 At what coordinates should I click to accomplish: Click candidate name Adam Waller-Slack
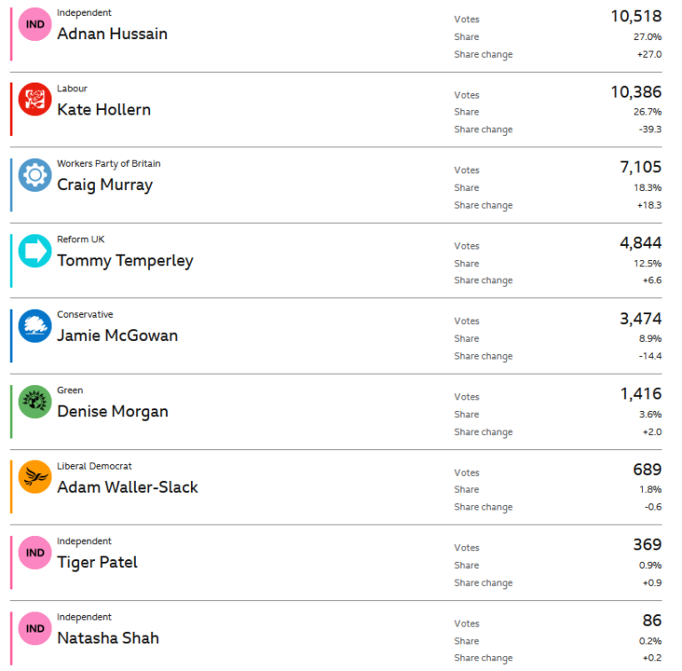click(128, 487)
